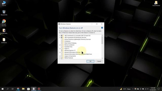Open the Windows Start menu
Image resolution: width=162 pixels, height=91 pixels.
(3, 89)
